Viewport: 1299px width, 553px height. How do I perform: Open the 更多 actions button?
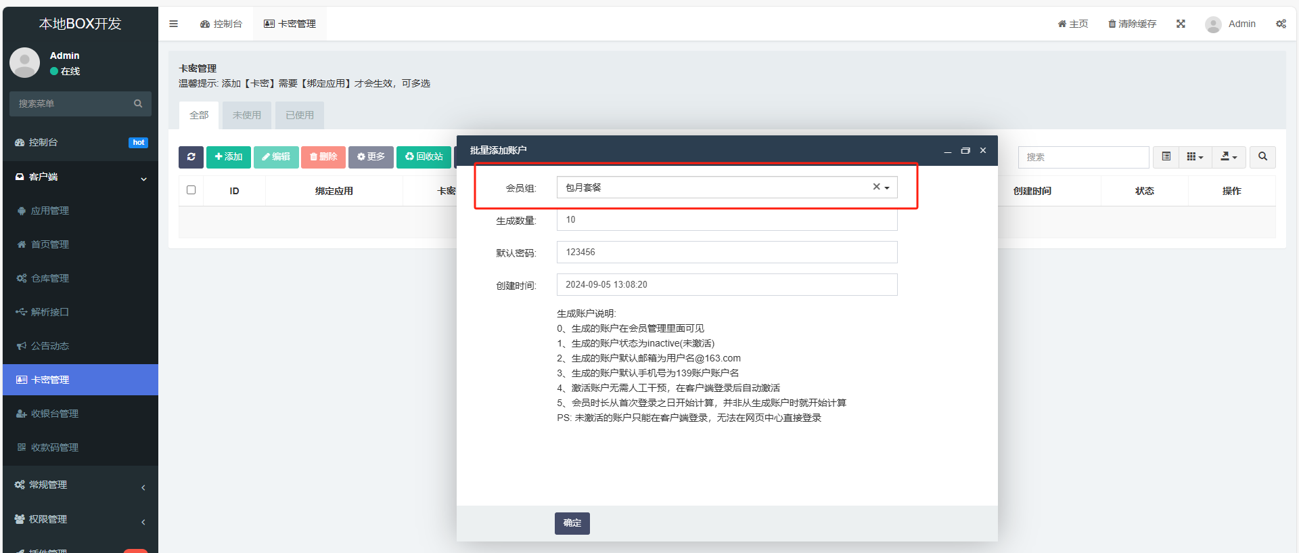(371, 157)
